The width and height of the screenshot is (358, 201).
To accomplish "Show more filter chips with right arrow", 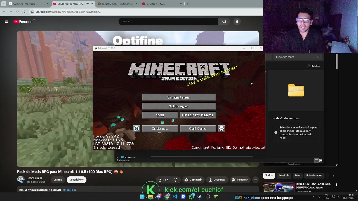I will [334, 176].
